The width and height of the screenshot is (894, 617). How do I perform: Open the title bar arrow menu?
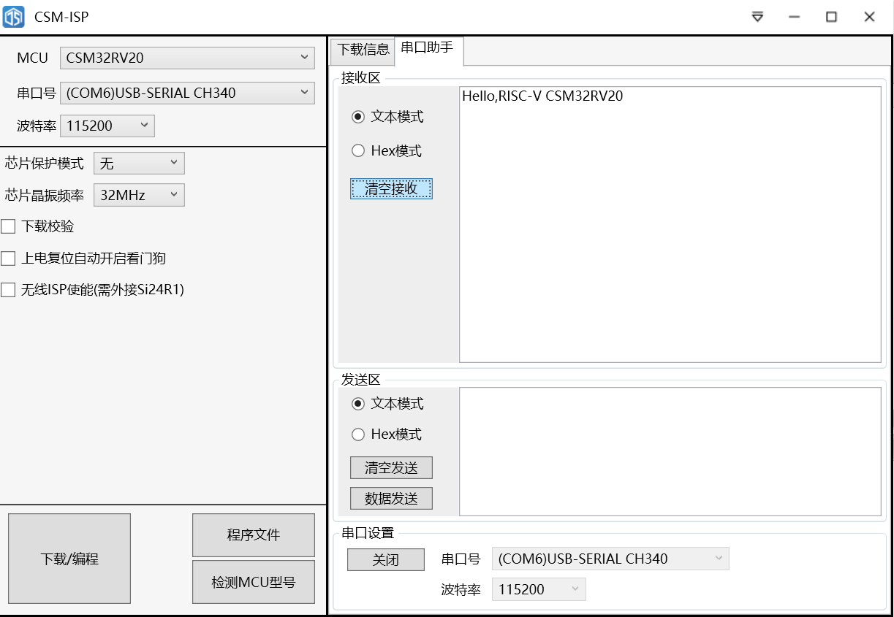coord(757,16)
